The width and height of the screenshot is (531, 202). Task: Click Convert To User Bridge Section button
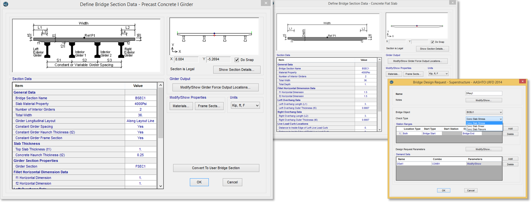click(x=216, y=168)
